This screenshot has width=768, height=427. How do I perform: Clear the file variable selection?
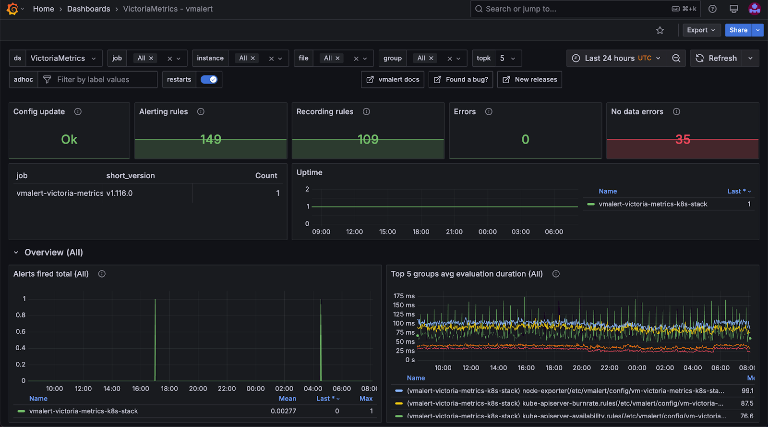click(x=356, y=59)
